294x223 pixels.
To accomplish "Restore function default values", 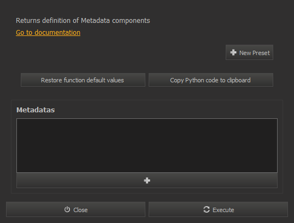I will click(x=83, y=80).
